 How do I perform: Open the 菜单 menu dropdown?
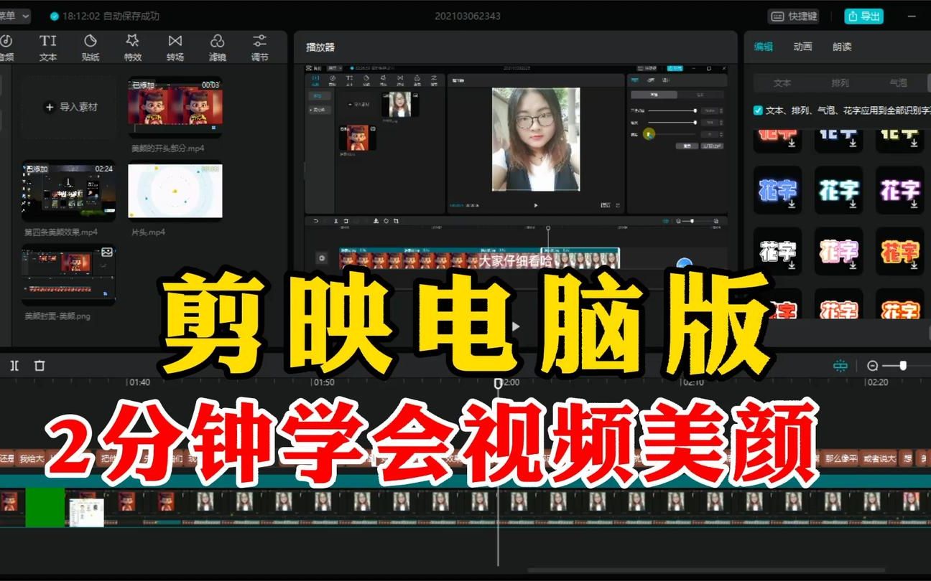pyautogui.click(x=15, y=16)
